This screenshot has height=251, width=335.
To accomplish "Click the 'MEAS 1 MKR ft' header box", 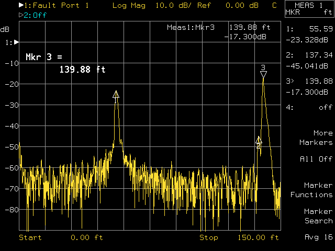I will pyautogui.click(x=309, y=9).
